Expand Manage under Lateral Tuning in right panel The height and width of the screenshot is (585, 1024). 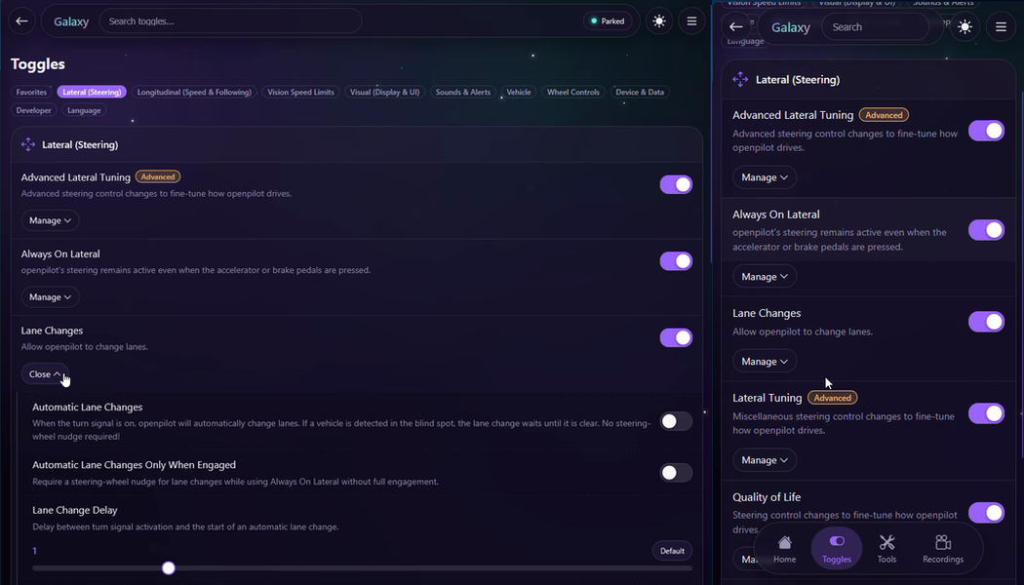tap(764, 460)
